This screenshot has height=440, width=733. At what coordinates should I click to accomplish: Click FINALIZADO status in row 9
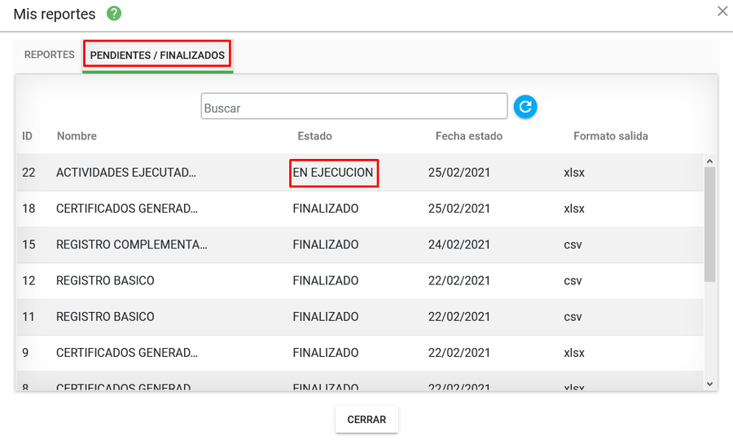tap(325, 353)
